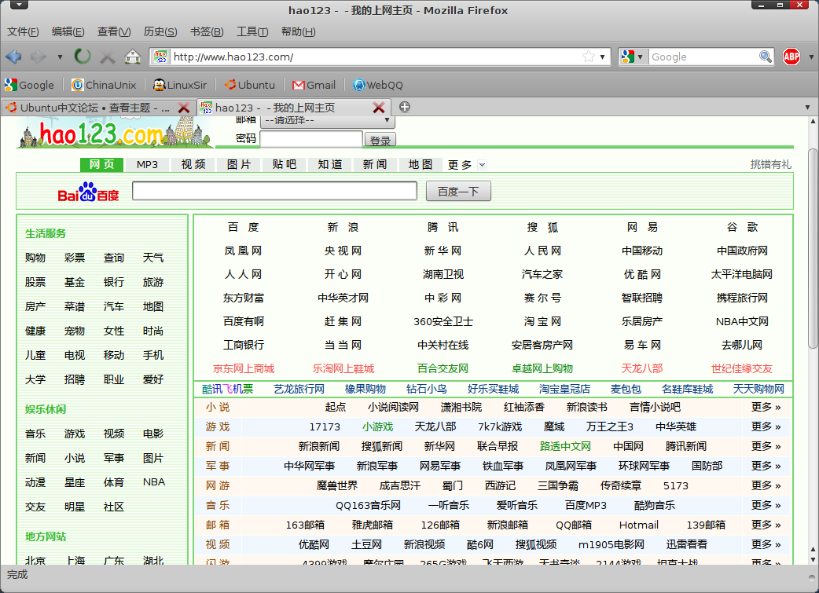Select the 知道 search tab

pyautogui.click(x=330, y=164)
